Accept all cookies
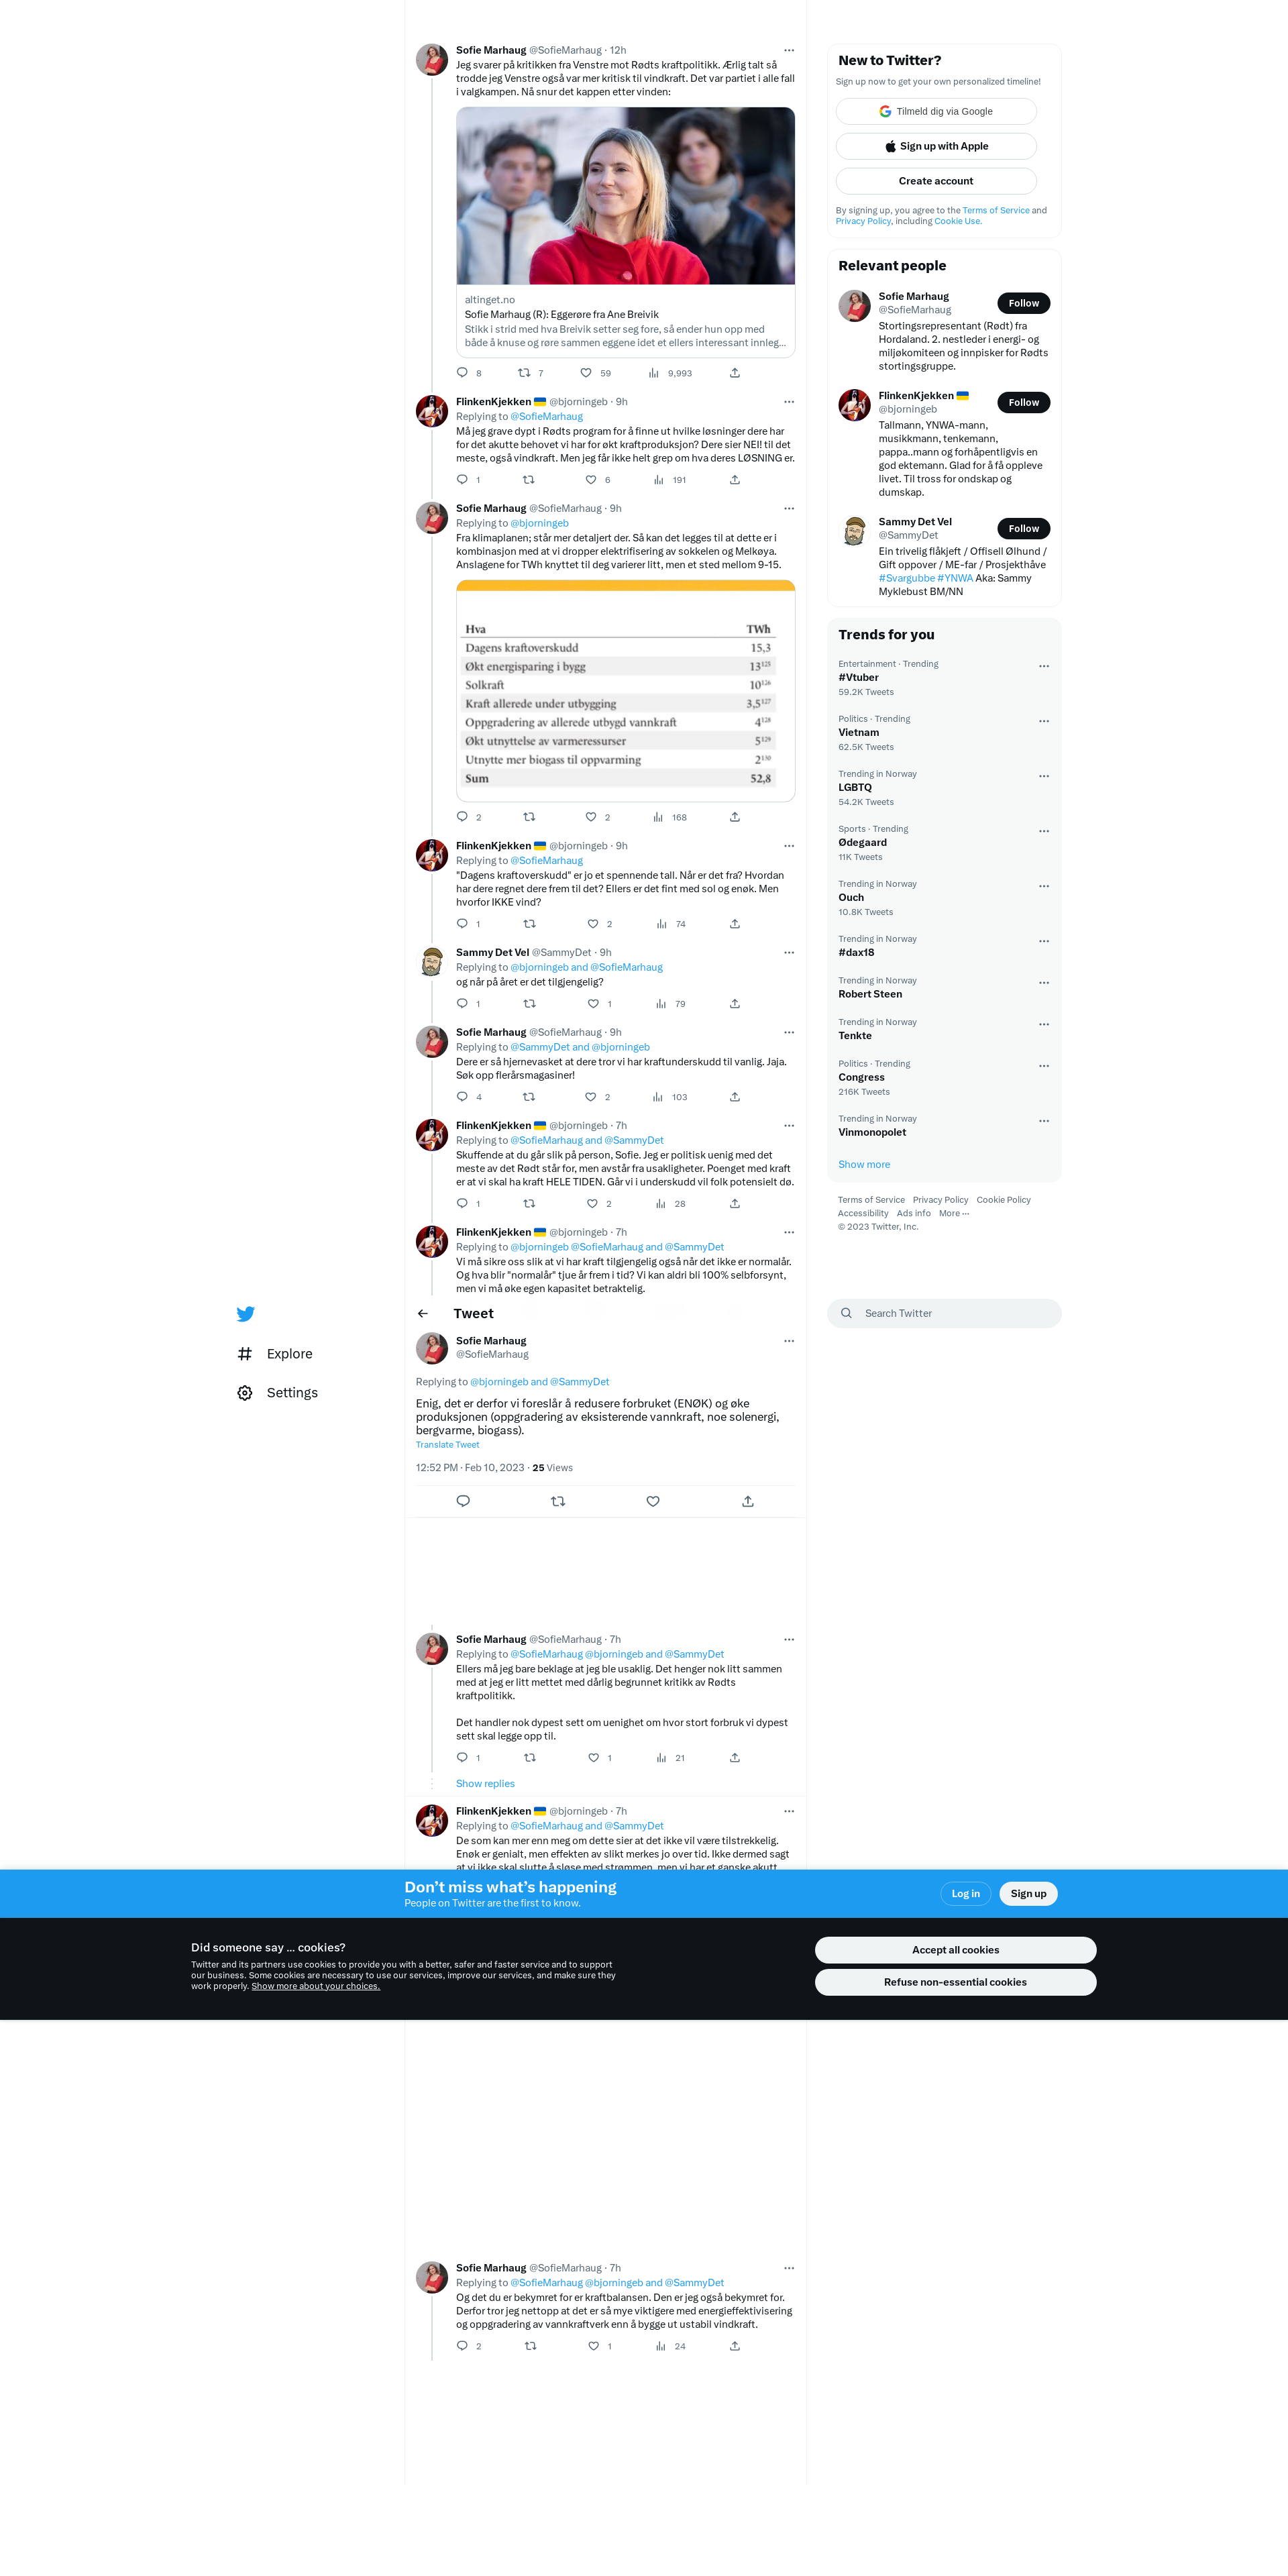The image size is (1288, 2576). (x=955, y=1950)
